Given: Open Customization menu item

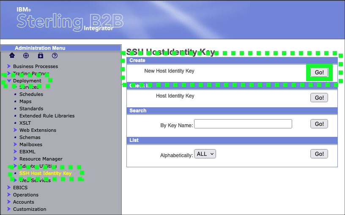Looking at the screenshot, I should [30, 209].
